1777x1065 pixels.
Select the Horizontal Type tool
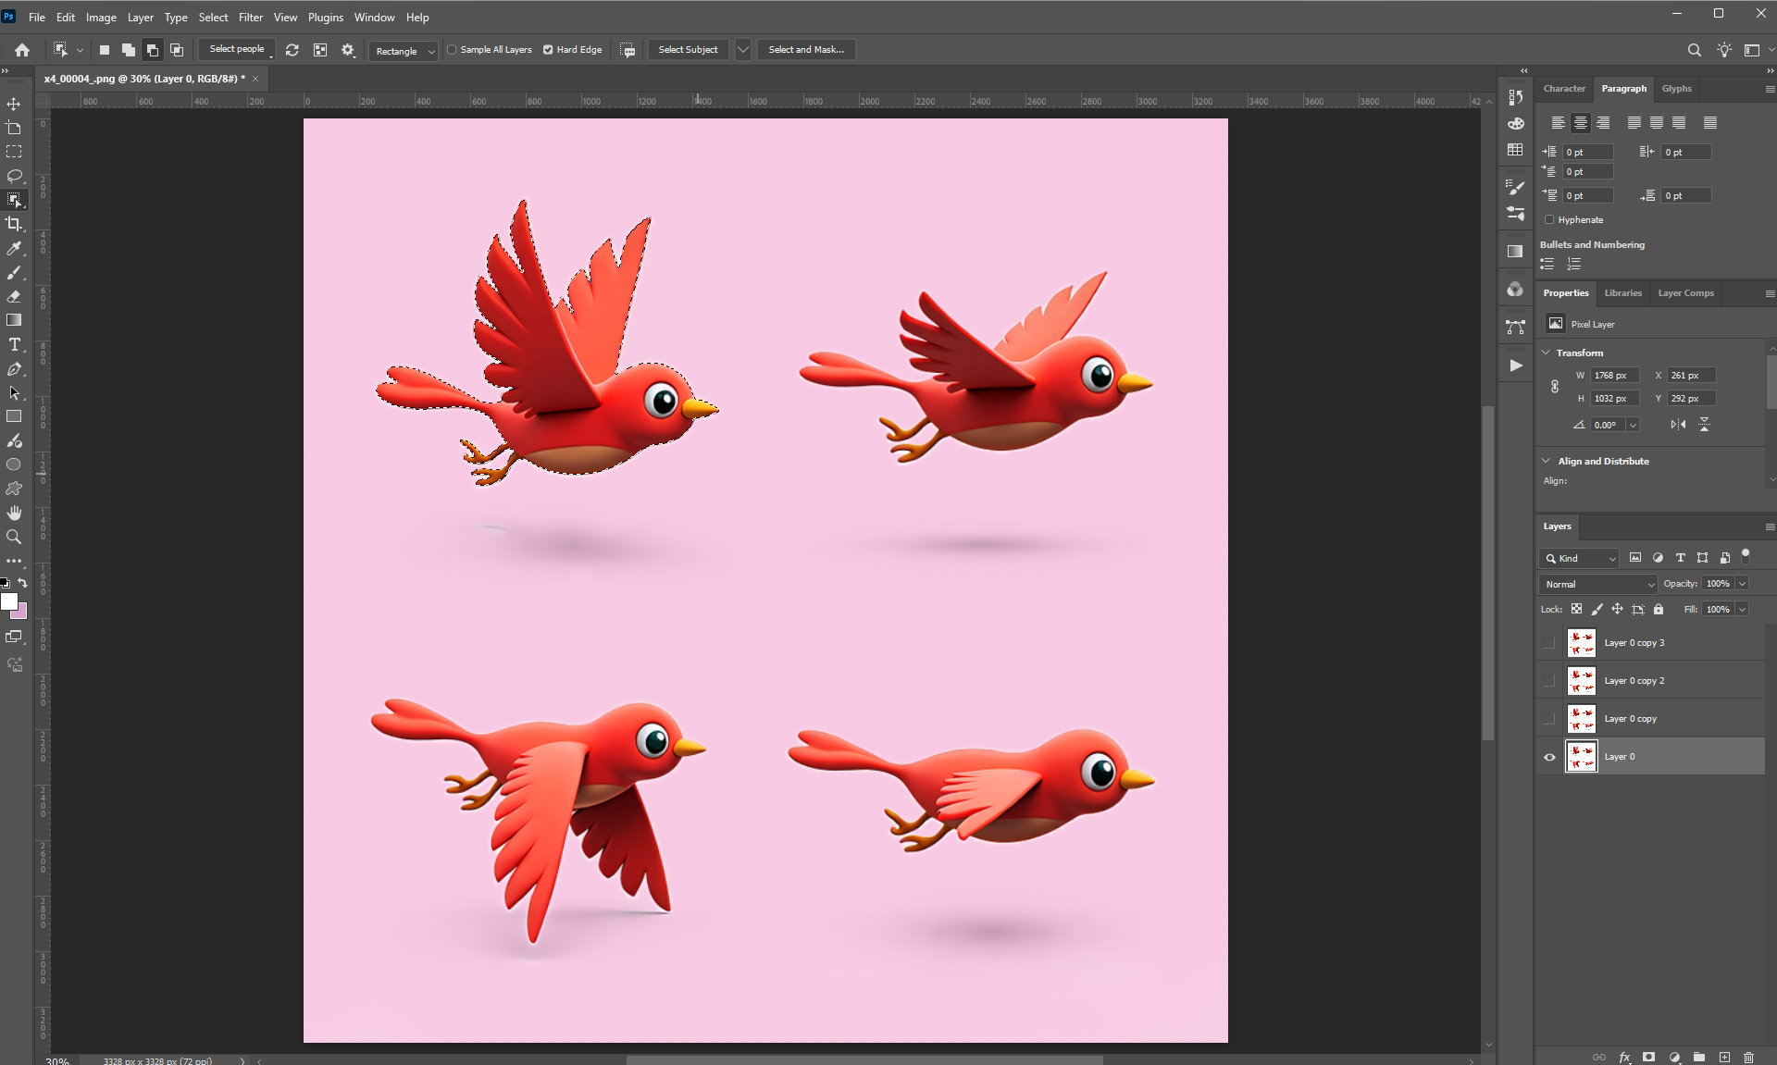tap(14, 344)
